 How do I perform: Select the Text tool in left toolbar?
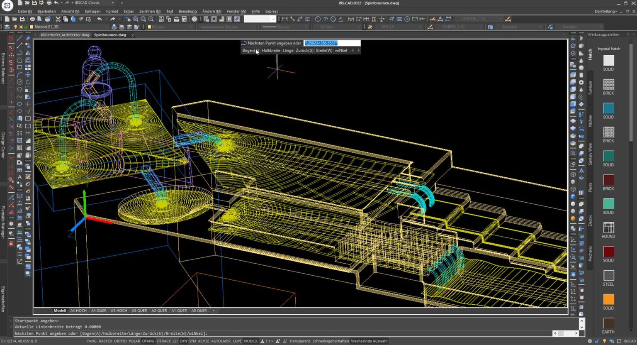coord(19,177)
